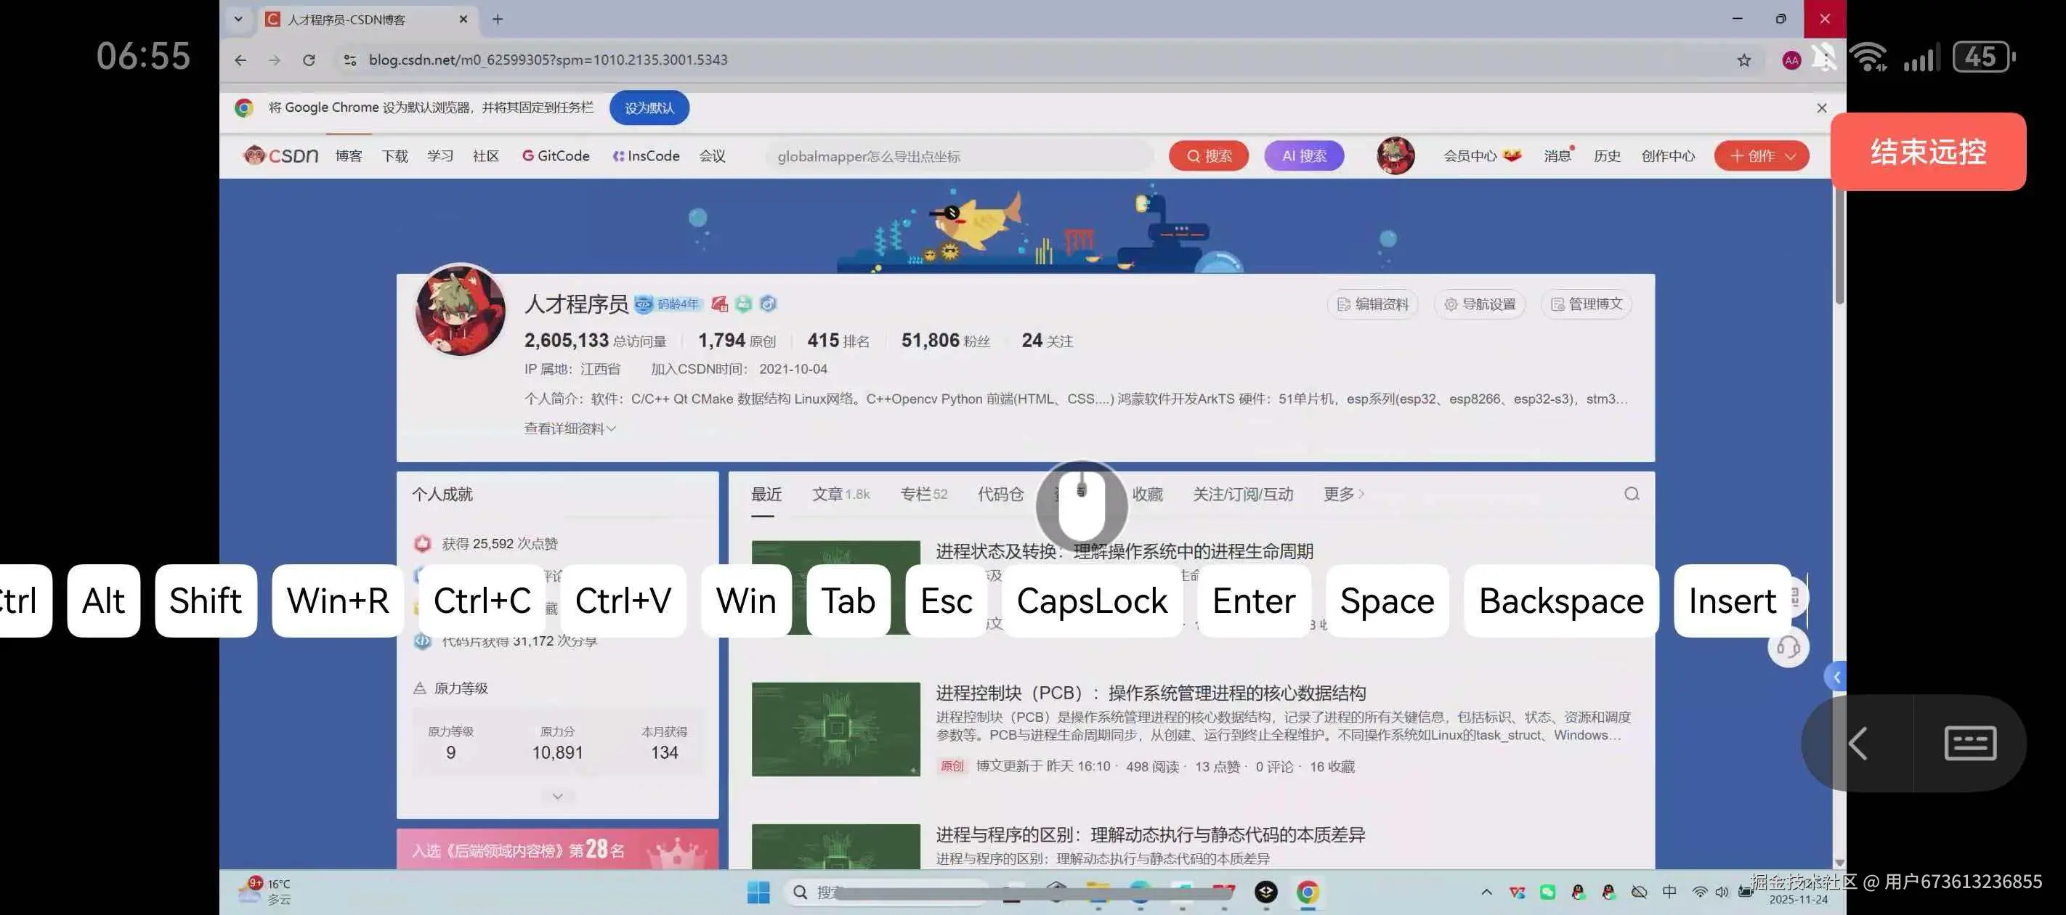Click the Chrome reload page icon
Image resolution: width=2066 pixels, height=915 pixels.
(309, 60)
